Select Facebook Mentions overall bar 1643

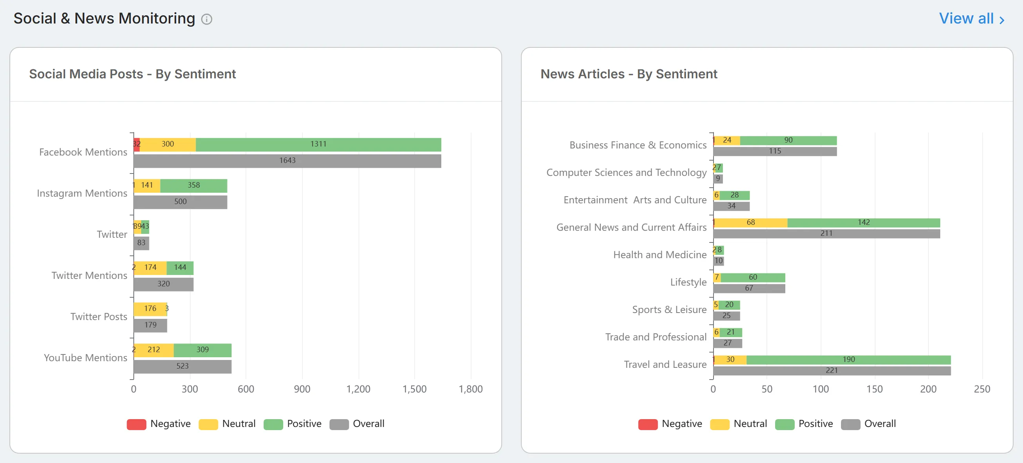(287, 161)
